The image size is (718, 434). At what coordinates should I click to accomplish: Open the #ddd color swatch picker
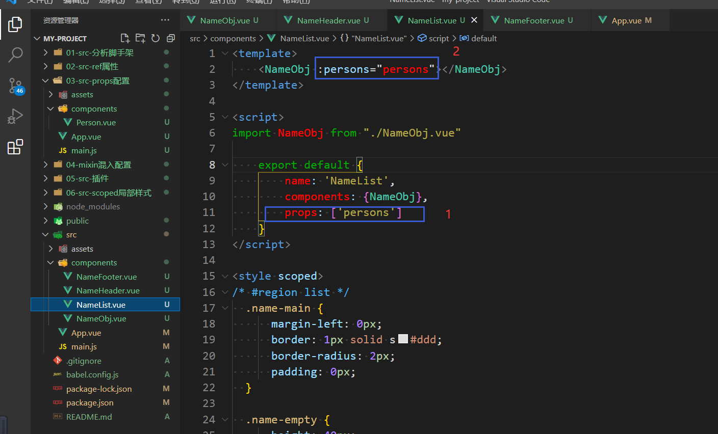(x=403, y=339)
